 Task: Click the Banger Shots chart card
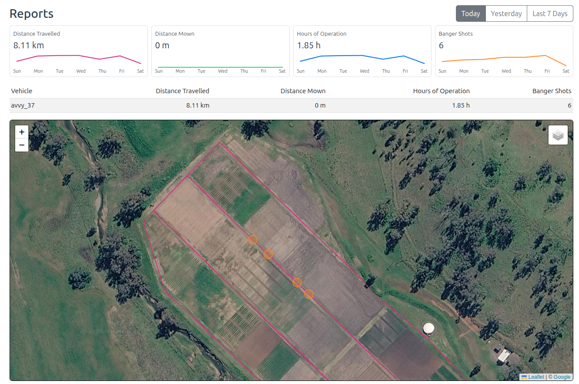pyautogui.click(x=504, y=51)
